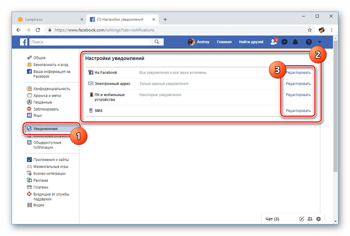
Task: Click new message compose icon in chat
Action: point(301,219)
